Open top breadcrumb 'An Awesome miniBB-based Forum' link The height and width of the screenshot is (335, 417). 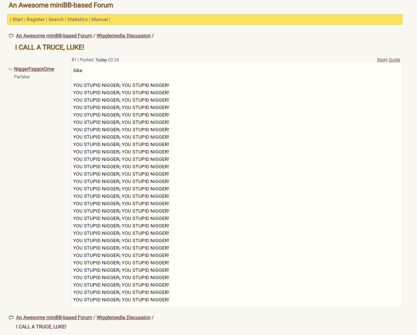click(54, 35)
